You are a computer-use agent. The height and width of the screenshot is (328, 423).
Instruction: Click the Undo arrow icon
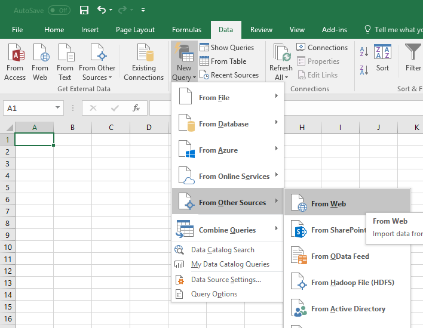tap(102, 10)
